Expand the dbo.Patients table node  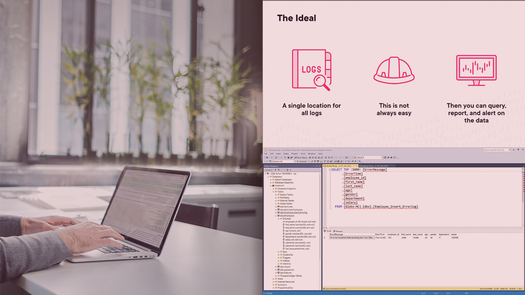pyautogui.click(x=276, y=273)
